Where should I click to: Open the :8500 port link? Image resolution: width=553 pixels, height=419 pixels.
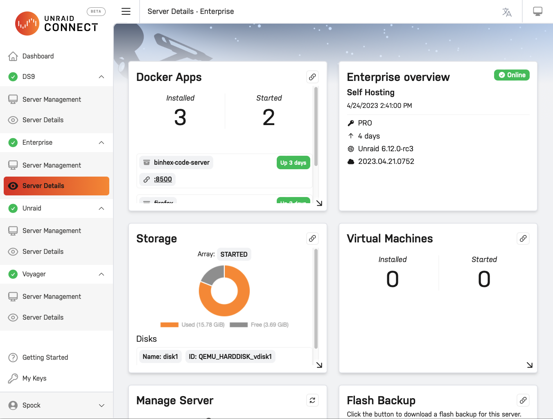point(163,179)
